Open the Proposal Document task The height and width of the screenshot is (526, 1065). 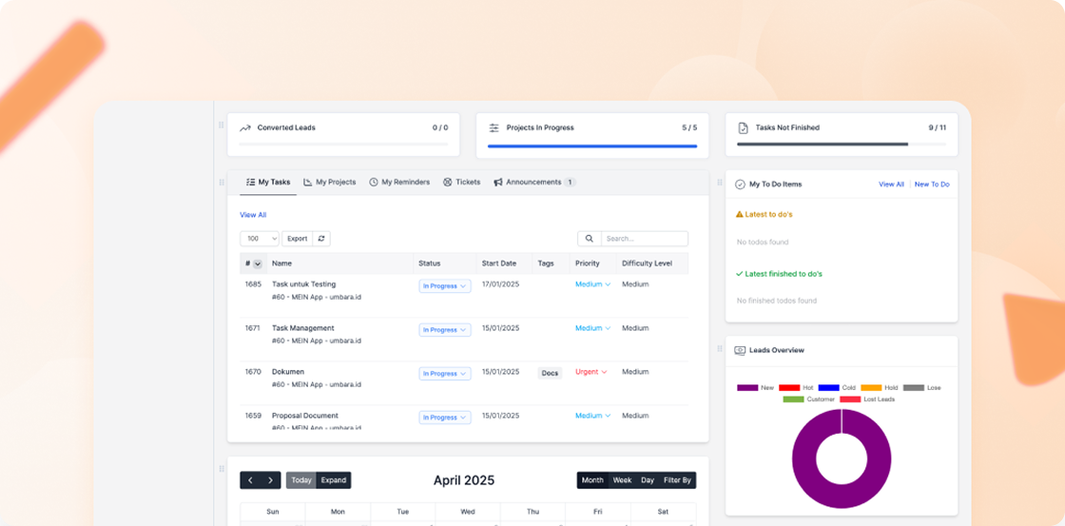305,416
